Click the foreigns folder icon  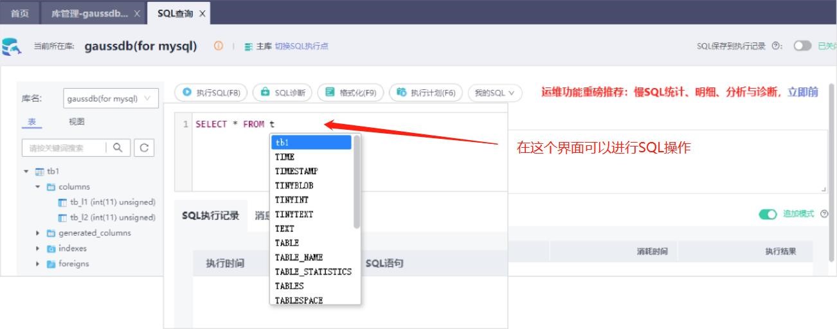[x=51, y=264]
